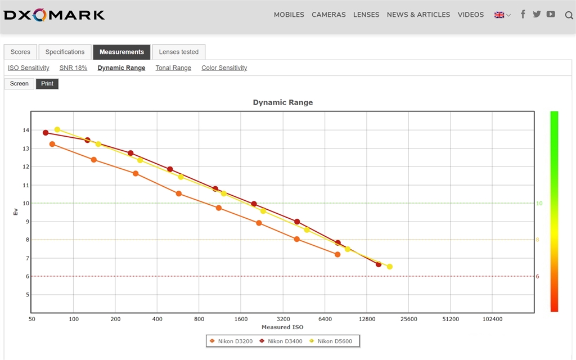Image resolution: width=576 pixels, height=360 pixels.
Task: Click the leftmost yellow D5600 data point
Action: pos(57,129)
